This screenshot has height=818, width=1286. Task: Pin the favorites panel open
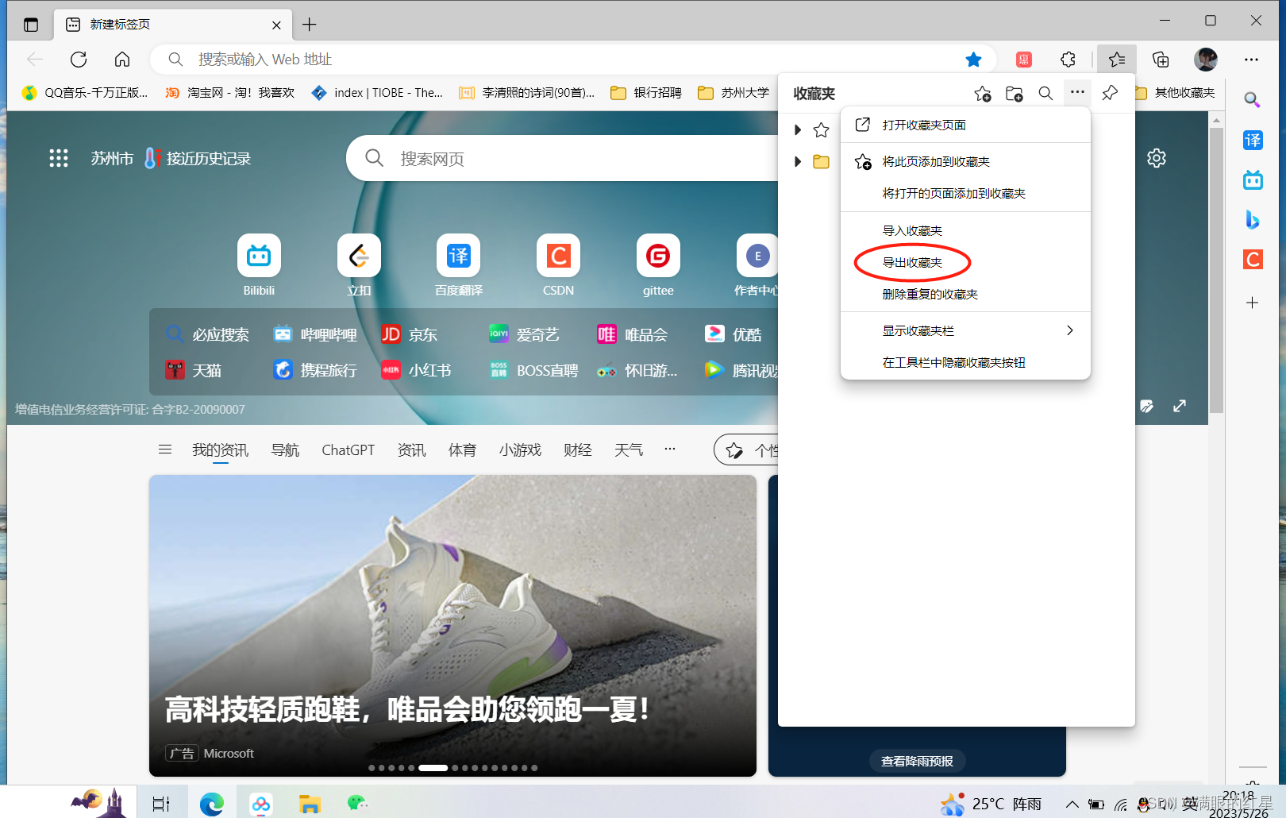[x=1109, y=93]
